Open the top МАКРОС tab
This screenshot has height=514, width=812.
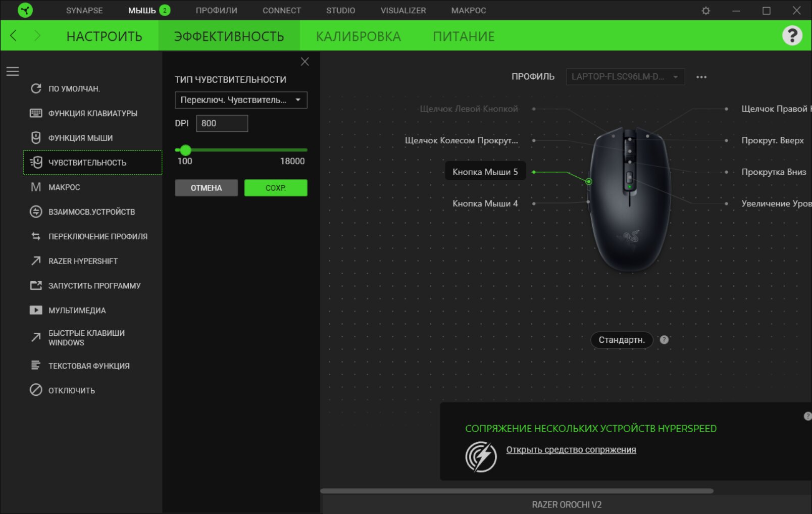[469, 11]
